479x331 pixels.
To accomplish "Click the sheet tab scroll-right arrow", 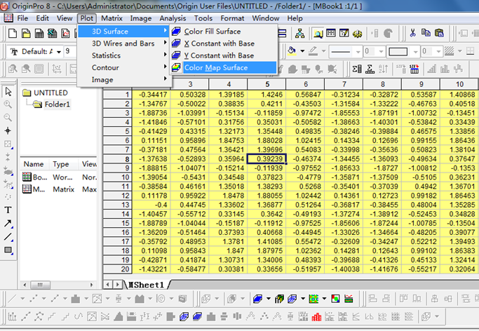I will click(x=117, y=285).
